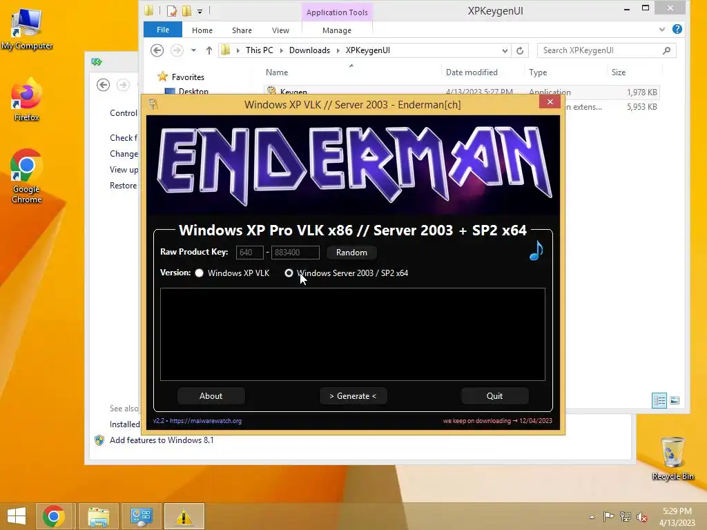Click the Generate button
The width and height of the screenshot is (707, 530).
353,395
